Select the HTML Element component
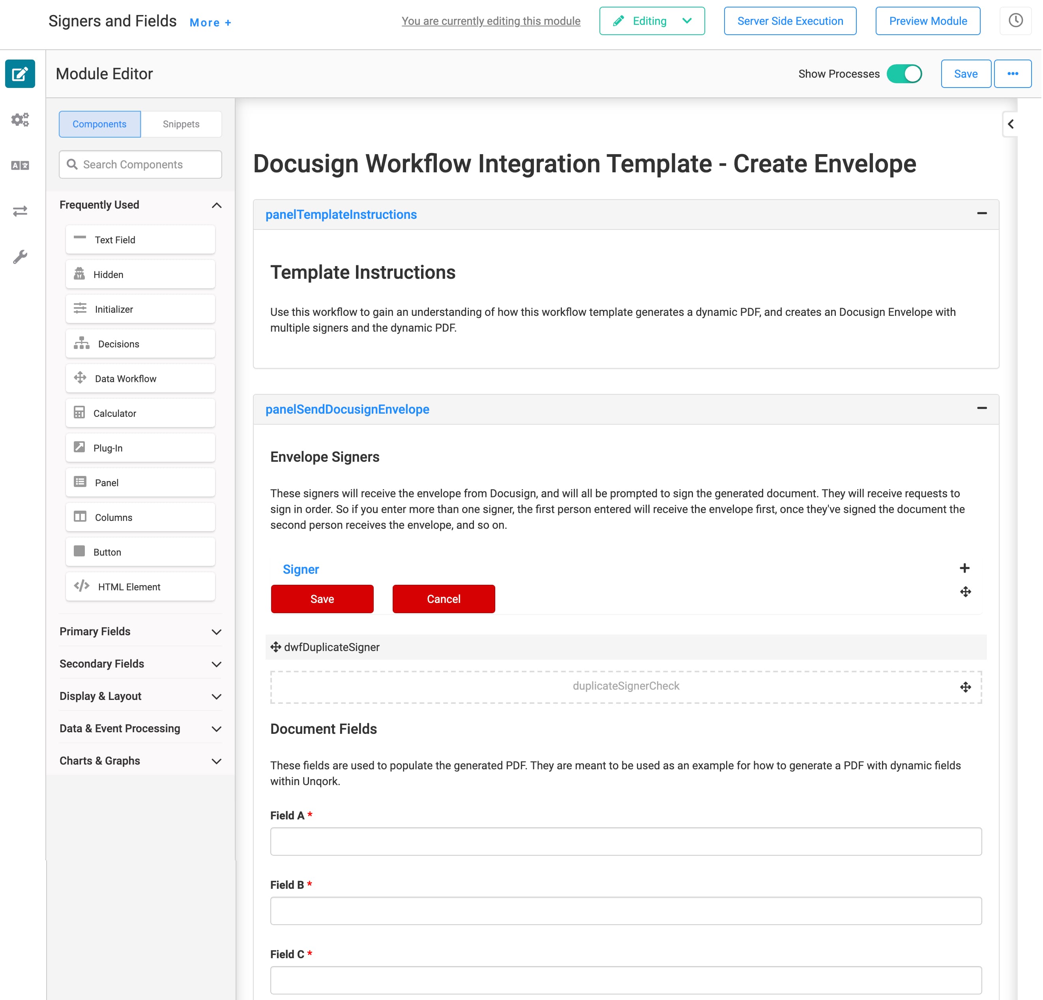 coord(140,587)
